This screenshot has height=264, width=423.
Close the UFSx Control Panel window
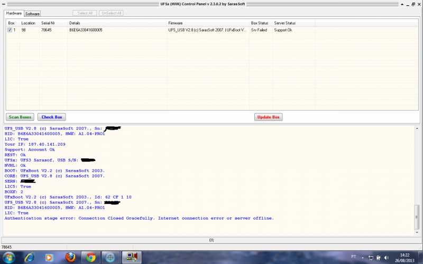(419, 4)
